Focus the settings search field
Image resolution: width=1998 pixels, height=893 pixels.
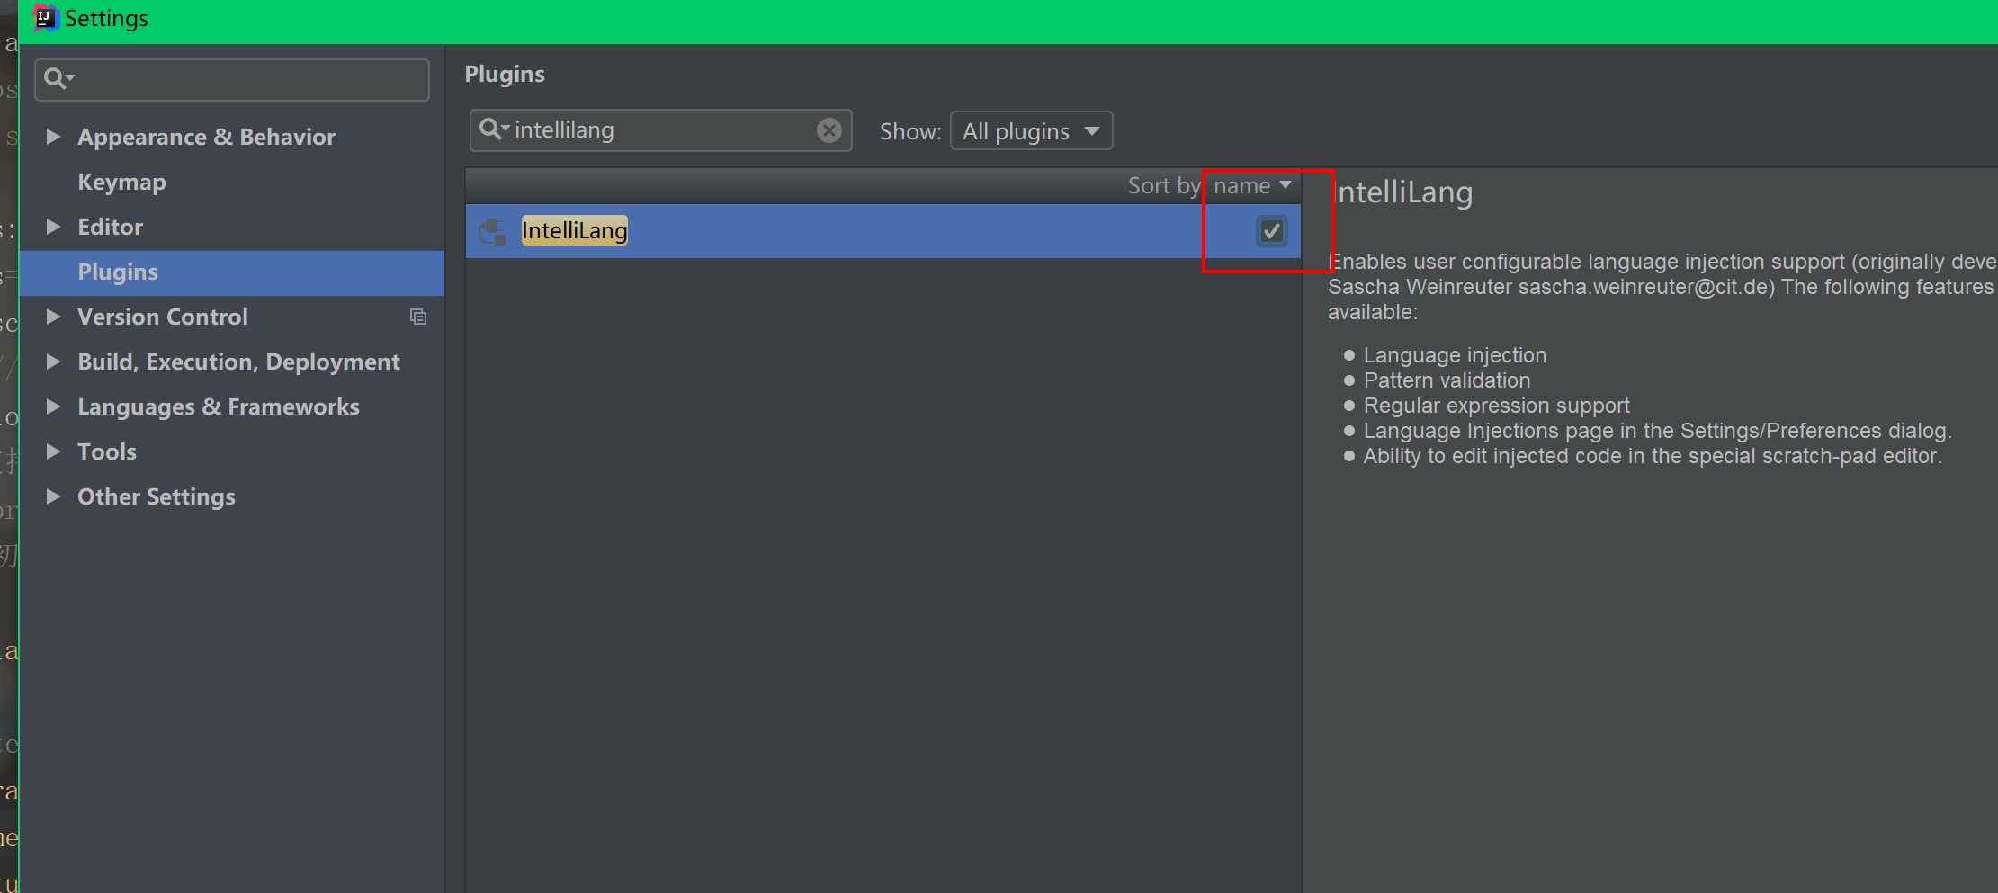(232, 79)
